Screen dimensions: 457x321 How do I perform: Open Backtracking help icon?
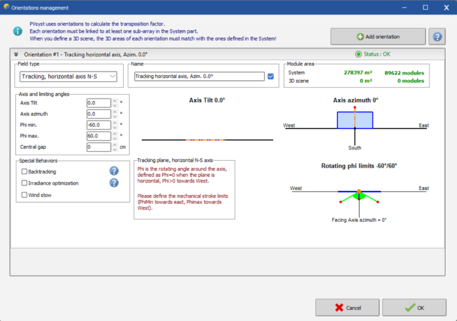point(114,171)
